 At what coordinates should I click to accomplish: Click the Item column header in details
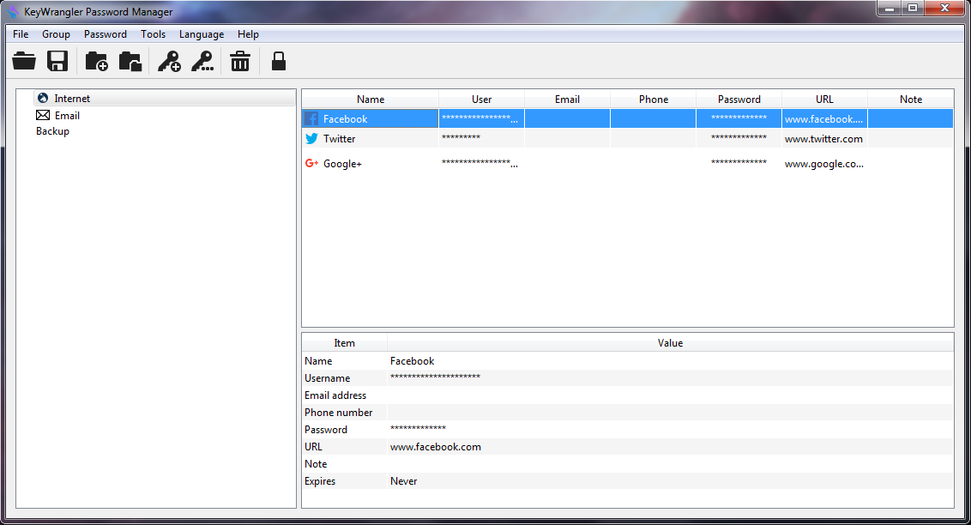(x=344, y=343)
